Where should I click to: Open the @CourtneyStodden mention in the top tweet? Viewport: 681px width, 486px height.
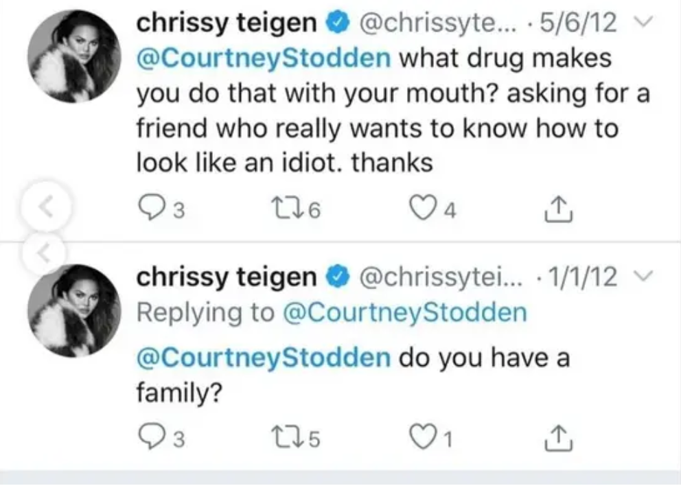coord(264,57)
